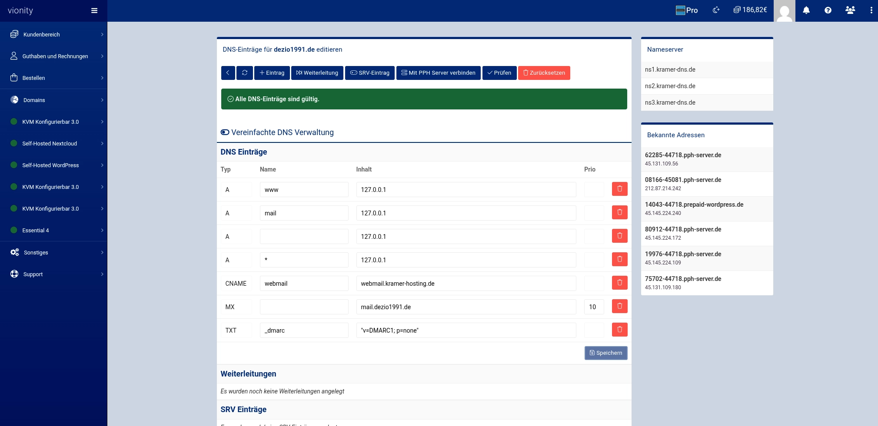This screenshot has height=426, width=878.
Task: Click the hamburger menu icon beside vionity
Action: coord(94,11)
